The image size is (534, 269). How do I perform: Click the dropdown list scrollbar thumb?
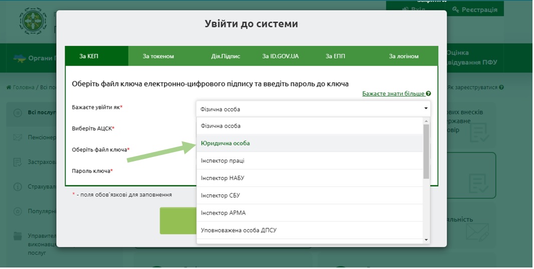click(426, 150)
